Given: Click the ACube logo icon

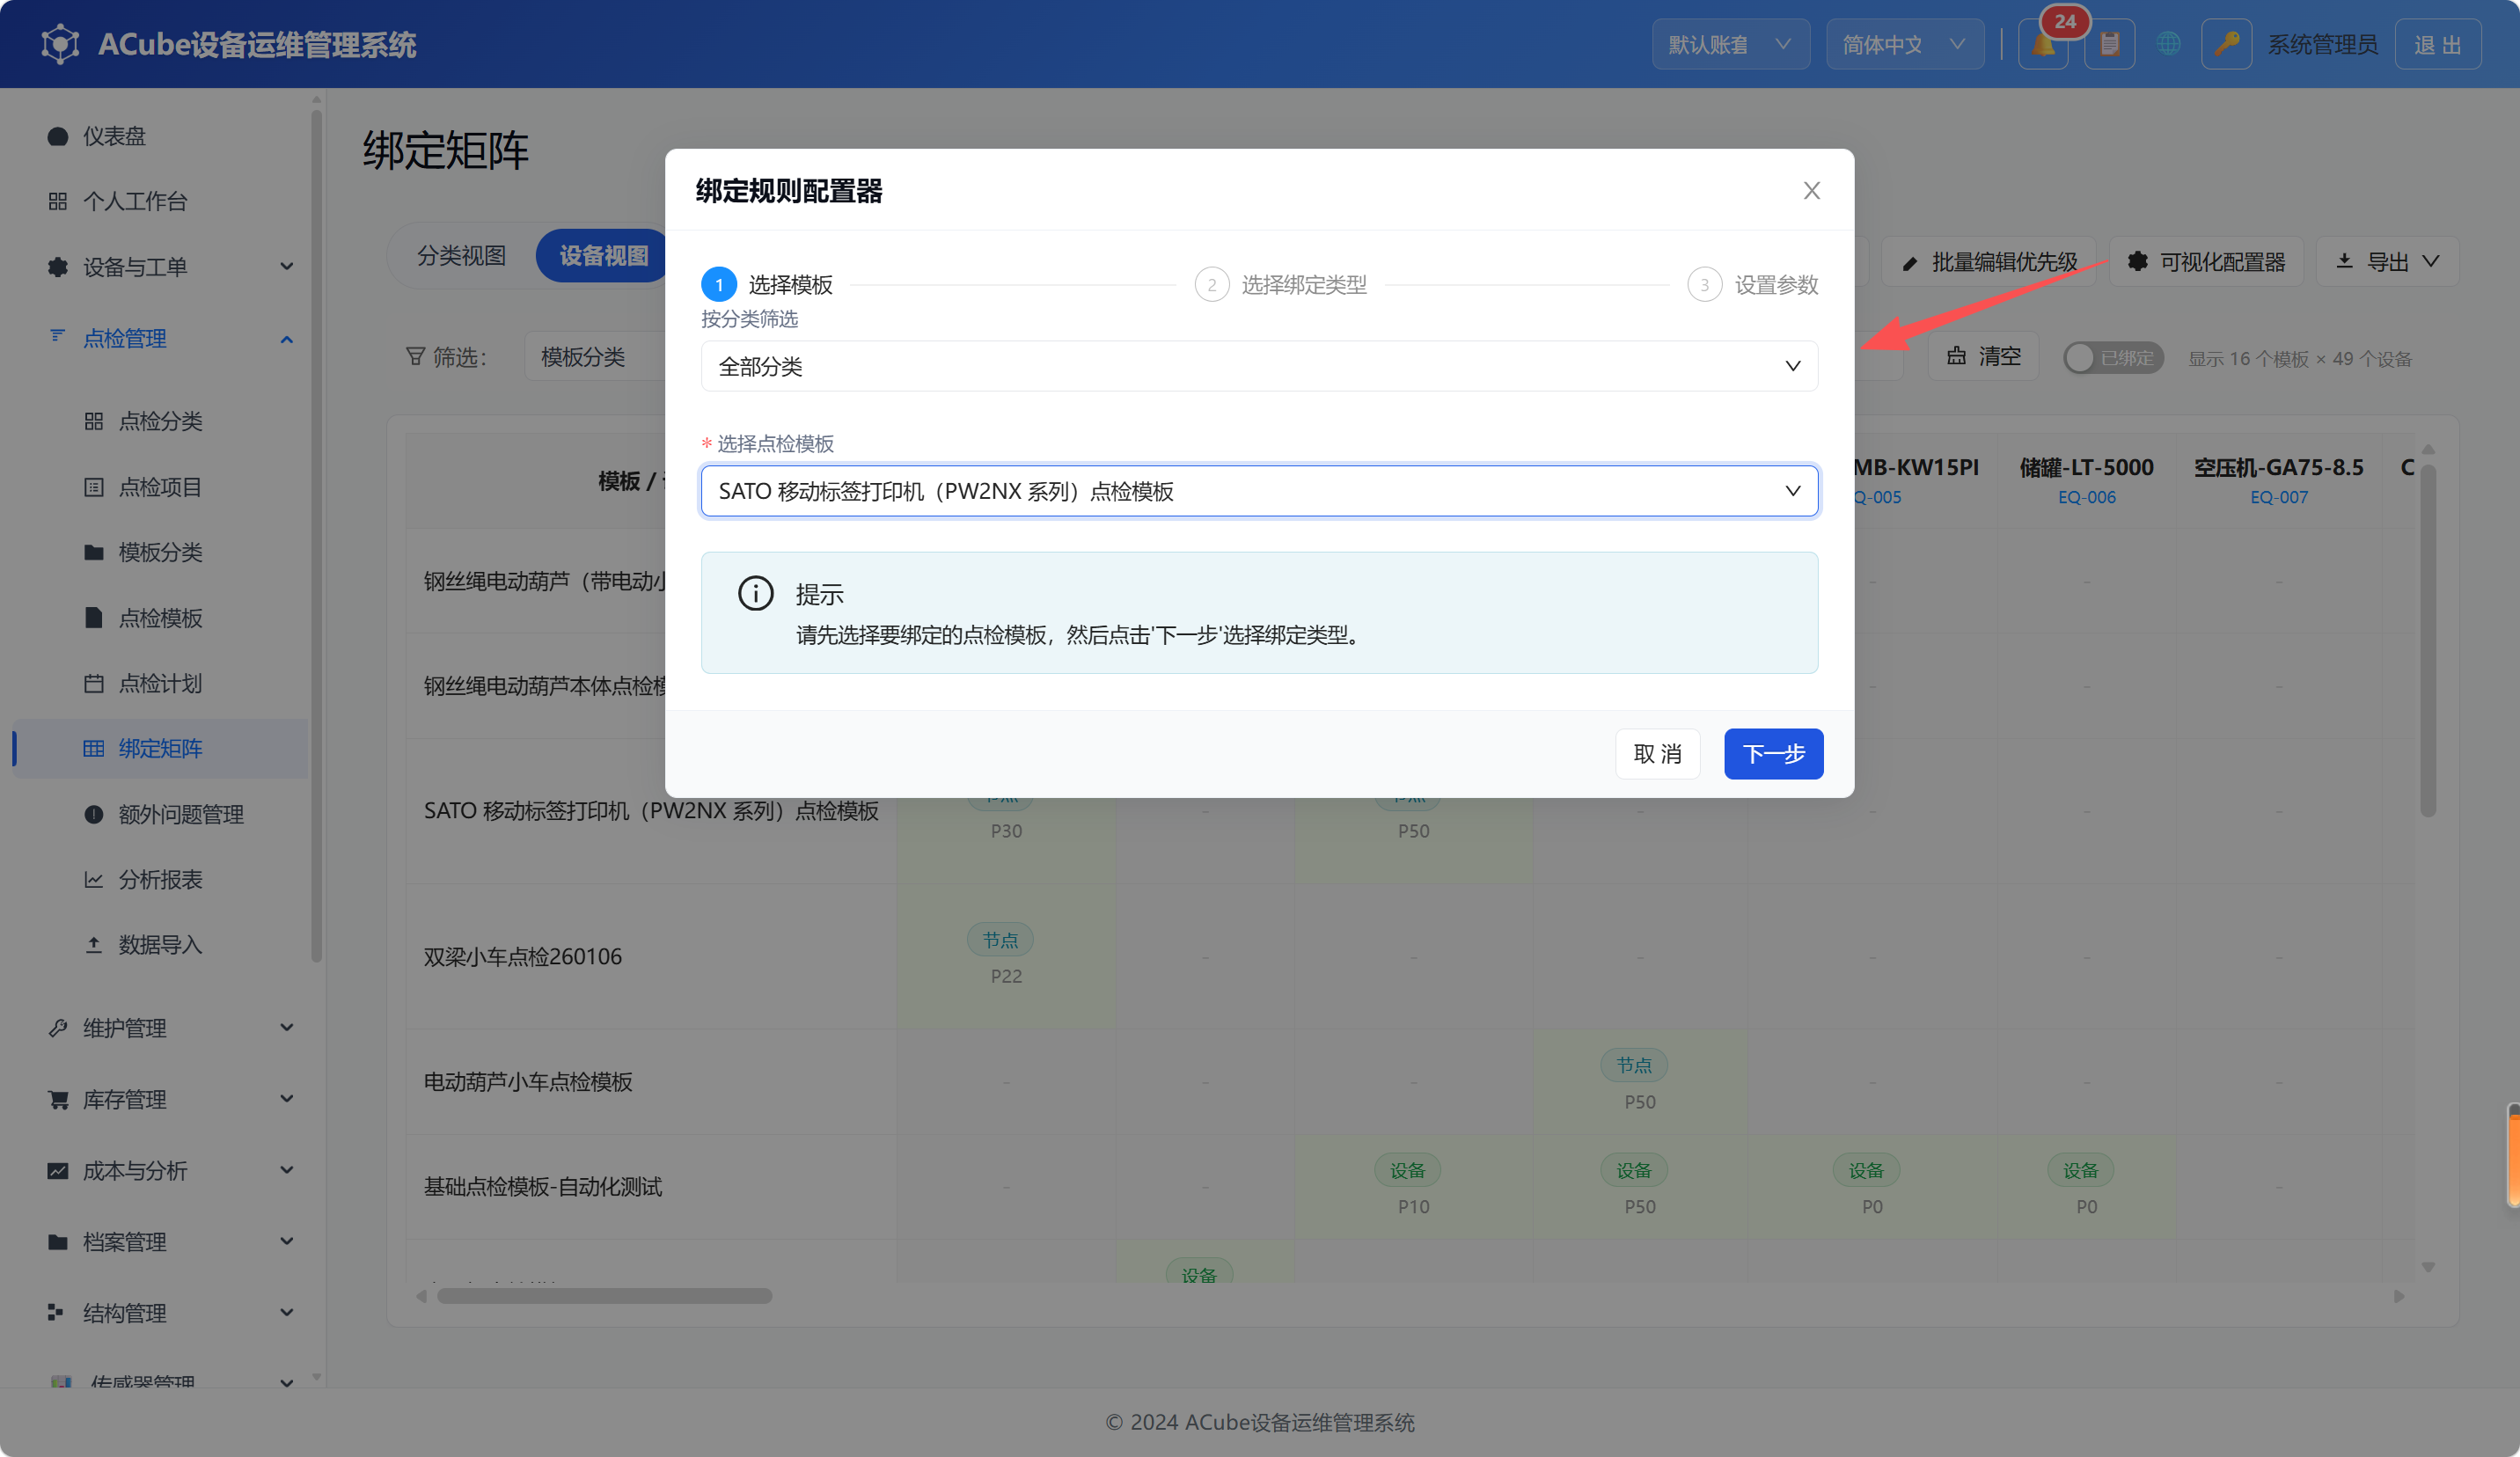Looking at the screenshot, I should (60, 45).
